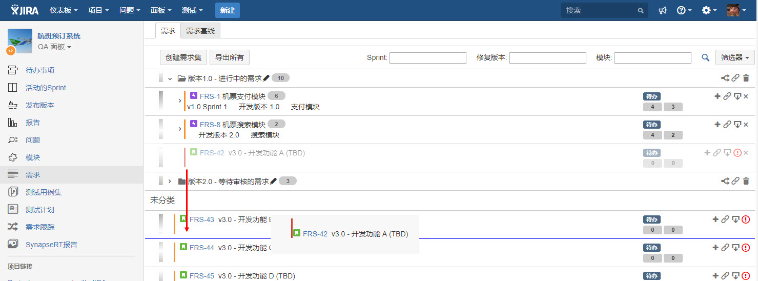Screen dimensions: 758x281
Task: Click remove X icon on FRS-1 row
Action: 746,96
